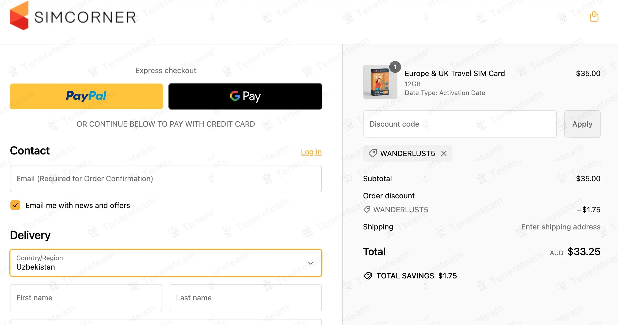
Task: Click the tag icon under Order discount
Action: pos(367,210)
